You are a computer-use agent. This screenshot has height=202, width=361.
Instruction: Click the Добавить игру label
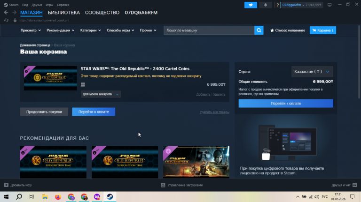click(21, 185)
